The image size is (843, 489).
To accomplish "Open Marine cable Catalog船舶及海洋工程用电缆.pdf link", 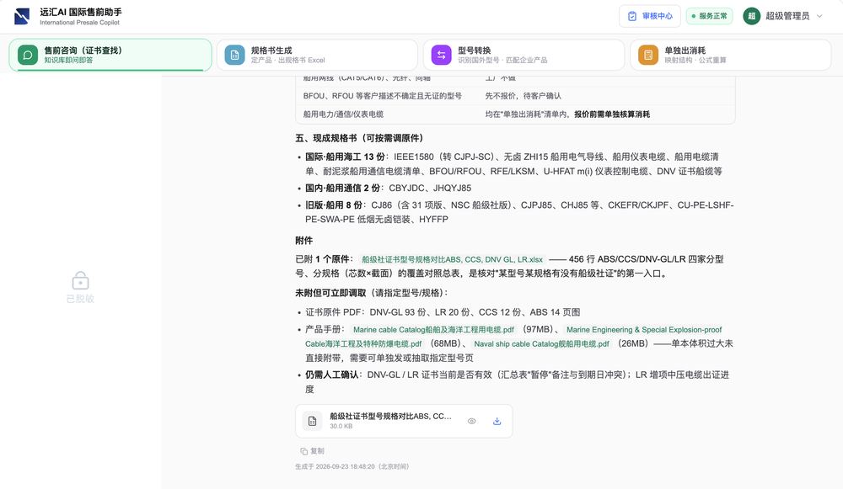I will pyautogui.click(x=433, y=330).
